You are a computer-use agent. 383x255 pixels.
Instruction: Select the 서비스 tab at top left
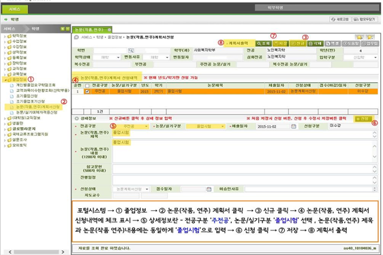tap(15, 10)
